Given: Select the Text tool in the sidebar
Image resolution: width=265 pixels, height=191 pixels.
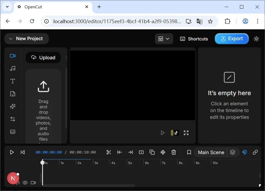Looking at the screenshot, I should pos(13,81).
